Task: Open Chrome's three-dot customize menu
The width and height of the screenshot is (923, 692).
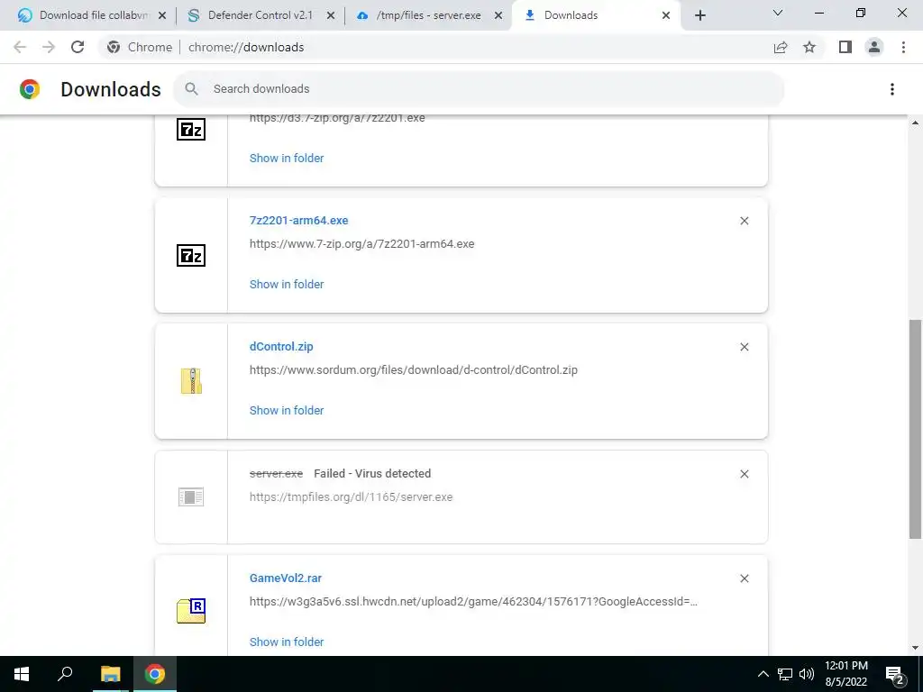Action: coord(903,47)
